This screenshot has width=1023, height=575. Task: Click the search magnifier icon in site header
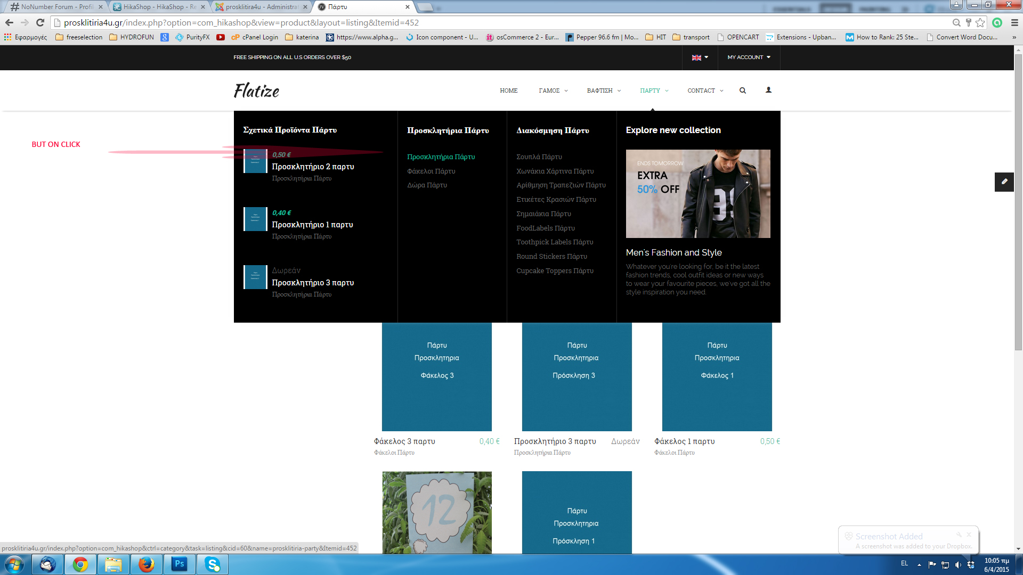tap(742, 91)
